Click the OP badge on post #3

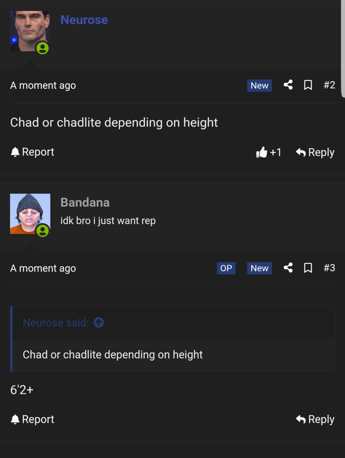click(226, 268)
